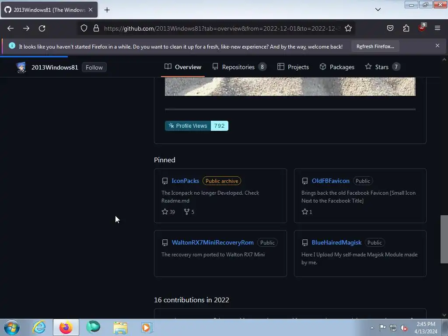Expand the list all tabs chevron
The image size is (448, 336).
(378, 10)
